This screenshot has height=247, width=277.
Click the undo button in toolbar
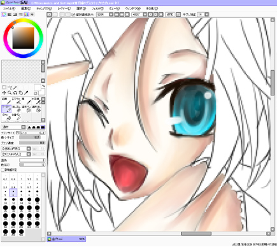pos(49,15)
